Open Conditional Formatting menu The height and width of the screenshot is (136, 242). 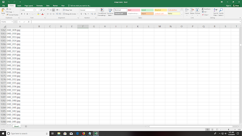[x=102, y=12]
